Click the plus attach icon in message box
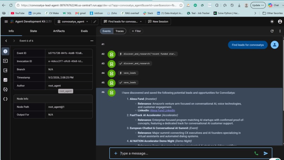 (116, 153)
